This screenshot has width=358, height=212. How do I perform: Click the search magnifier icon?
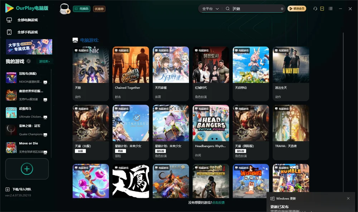pos(228,9)
